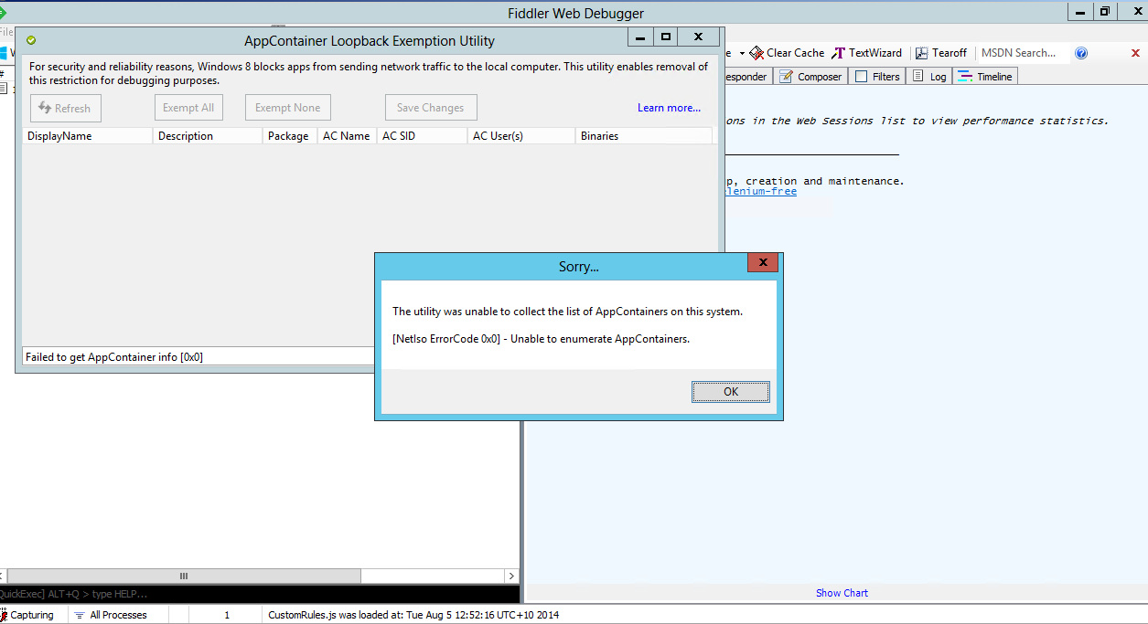Click the Tearoff toolbar button
This screenshot has height=624, width=1148.
tap(941, 53)
